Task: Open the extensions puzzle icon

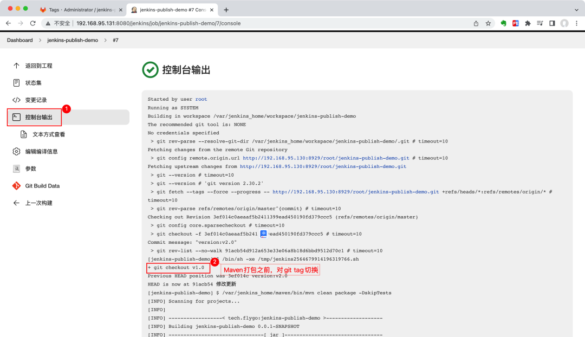Action: 528,23
